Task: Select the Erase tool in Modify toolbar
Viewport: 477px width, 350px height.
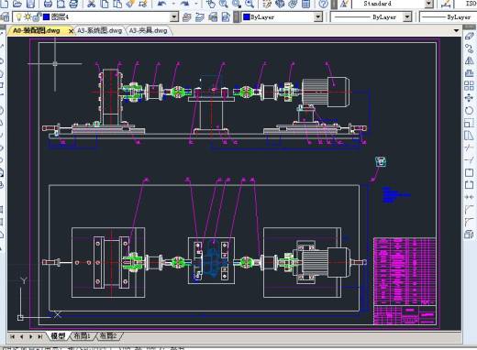Action: click(x=469, y=36)
